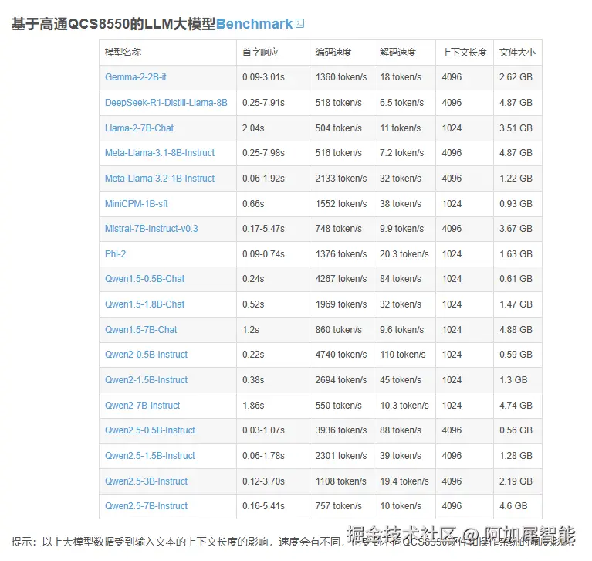This screenshot has height=561, width=592.
Task: Select the 0.56 GB file size cell
Action: 518,430
